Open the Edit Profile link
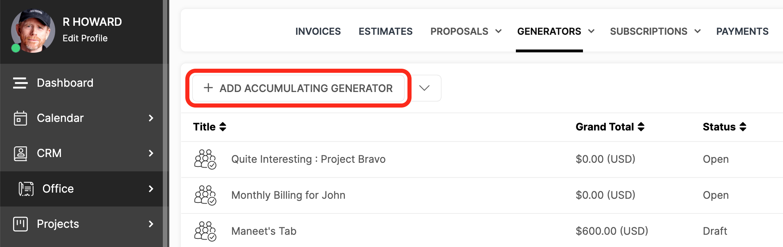The width and height of the screenshot is (783, 247). pos(85,38)
